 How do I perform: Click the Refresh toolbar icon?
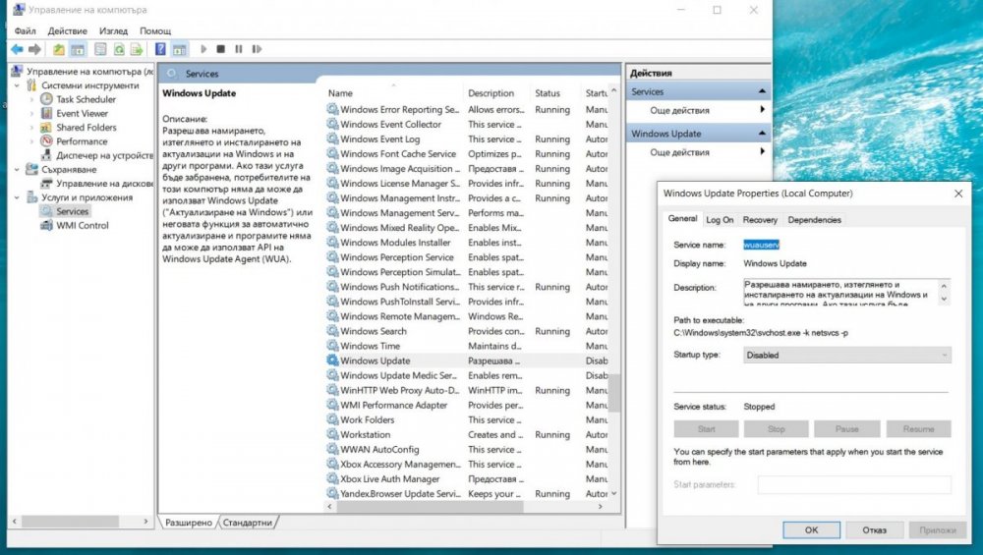tap(119, 49)
